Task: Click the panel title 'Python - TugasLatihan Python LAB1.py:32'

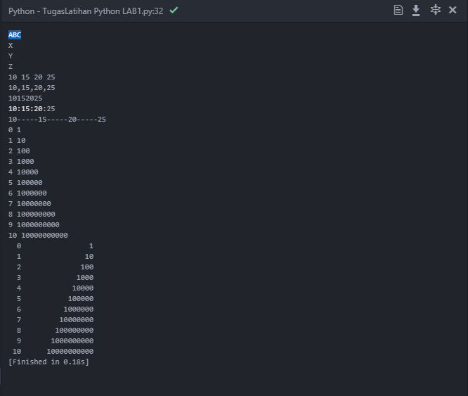Action: (86, 11)
